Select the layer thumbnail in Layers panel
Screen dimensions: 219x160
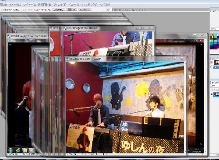click(x=216, y=94)
